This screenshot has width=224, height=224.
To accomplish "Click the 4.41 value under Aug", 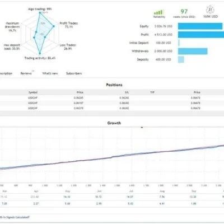I will [162, 204].
